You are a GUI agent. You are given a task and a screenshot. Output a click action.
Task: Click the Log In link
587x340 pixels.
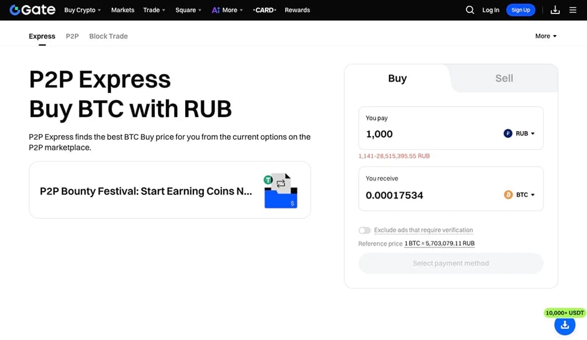tap(490, 10)
